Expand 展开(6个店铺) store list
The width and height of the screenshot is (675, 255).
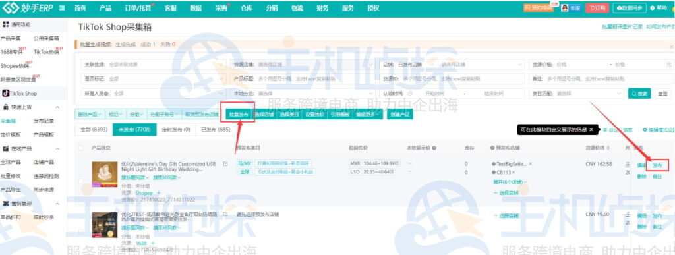(x=510, y=182)
